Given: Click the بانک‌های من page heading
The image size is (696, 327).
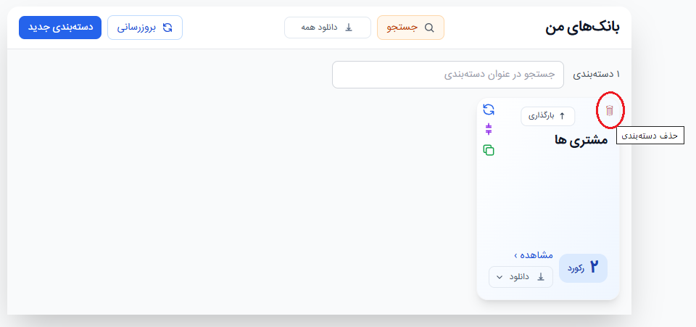Looking at the screenshot, I should 582,27.
